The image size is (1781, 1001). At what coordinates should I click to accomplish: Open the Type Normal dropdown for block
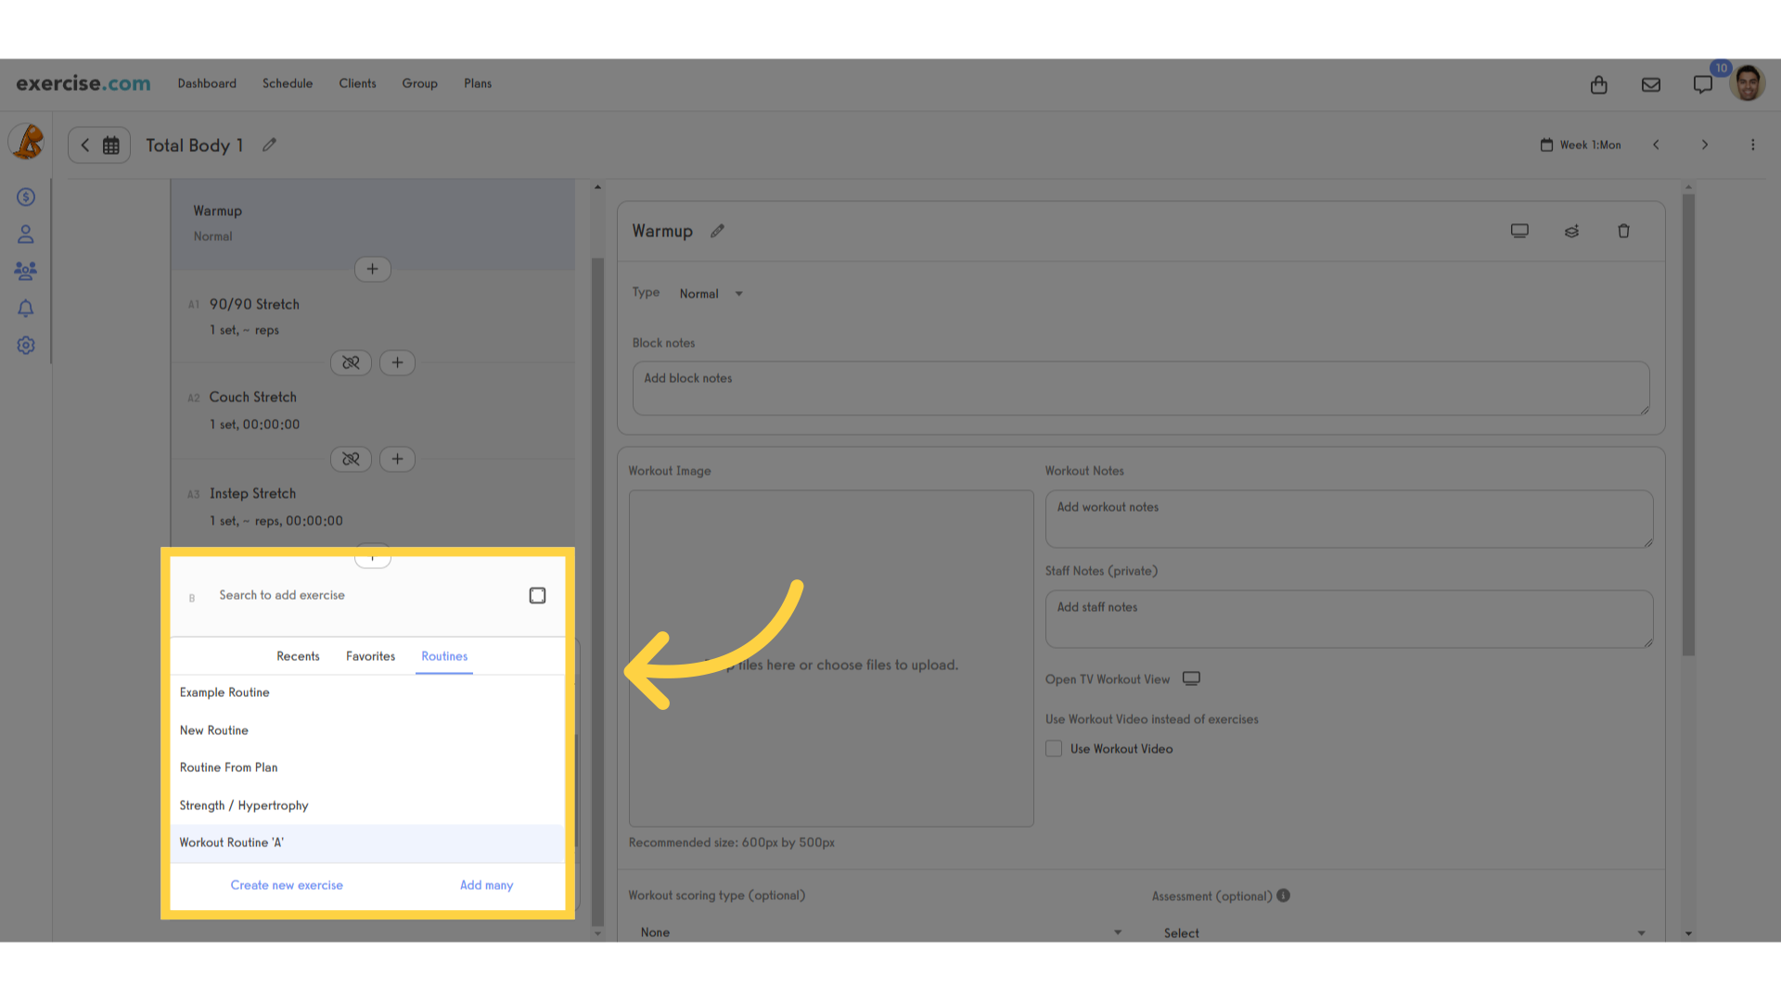click(x=711, y=292)
